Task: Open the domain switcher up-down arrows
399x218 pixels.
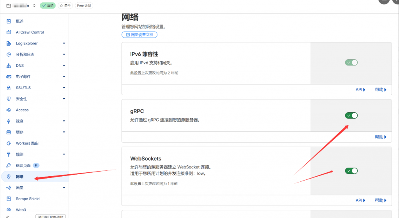Action: tap(34, 5)
